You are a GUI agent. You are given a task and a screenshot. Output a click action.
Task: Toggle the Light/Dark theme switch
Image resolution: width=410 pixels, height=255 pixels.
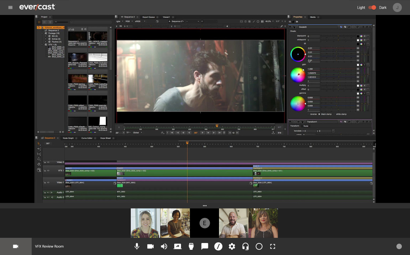pos(372,7)
